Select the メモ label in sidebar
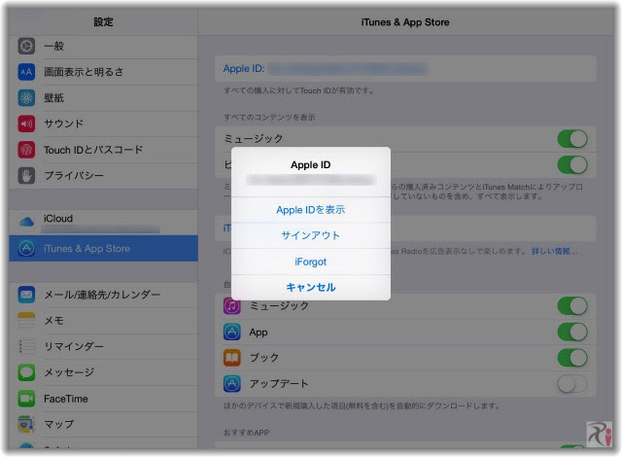Screen dimensions: 622x457 tap(54, 321)
